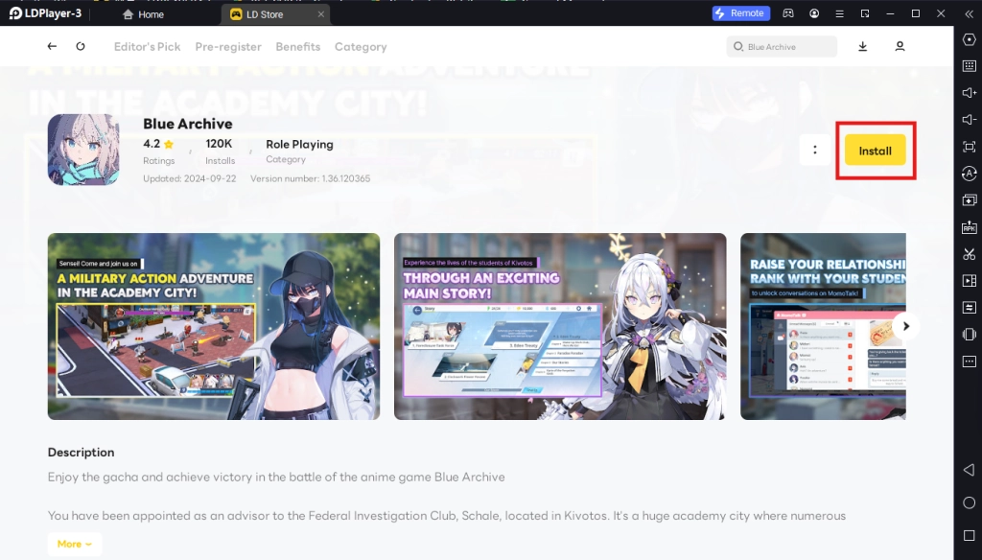Go back using the left arrow icon
Screen dimensions: 982x560
pyautogui.click(x=52, y=46)
